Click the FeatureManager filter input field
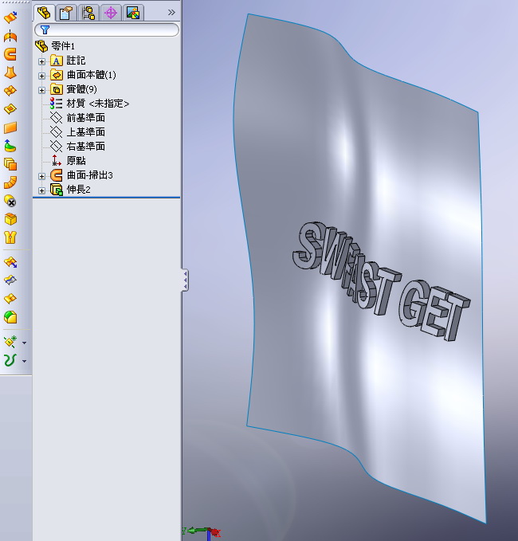This screenshot has width=518, height=541. tap(107, 29)
